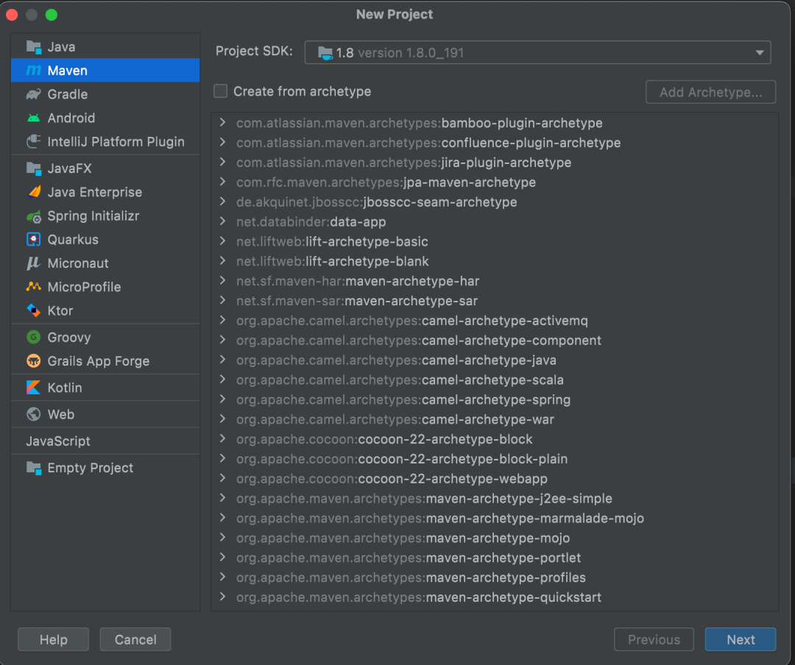
Task: Expand camel-archetype-activemq node
Action: (x=222, y=320)
